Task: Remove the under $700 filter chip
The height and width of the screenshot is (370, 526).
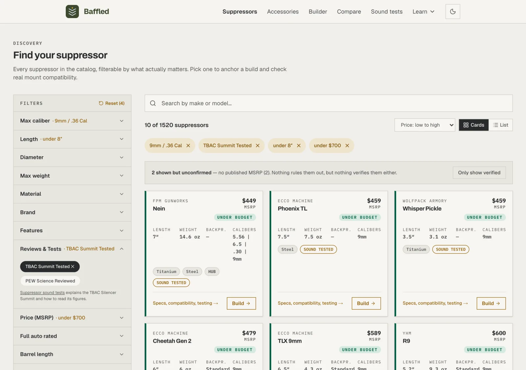Action: pyautogui.click(x=347, y=145)
